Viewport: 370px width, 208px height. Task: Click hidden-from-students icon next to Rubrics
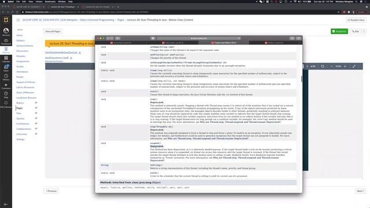pos(36,103)
